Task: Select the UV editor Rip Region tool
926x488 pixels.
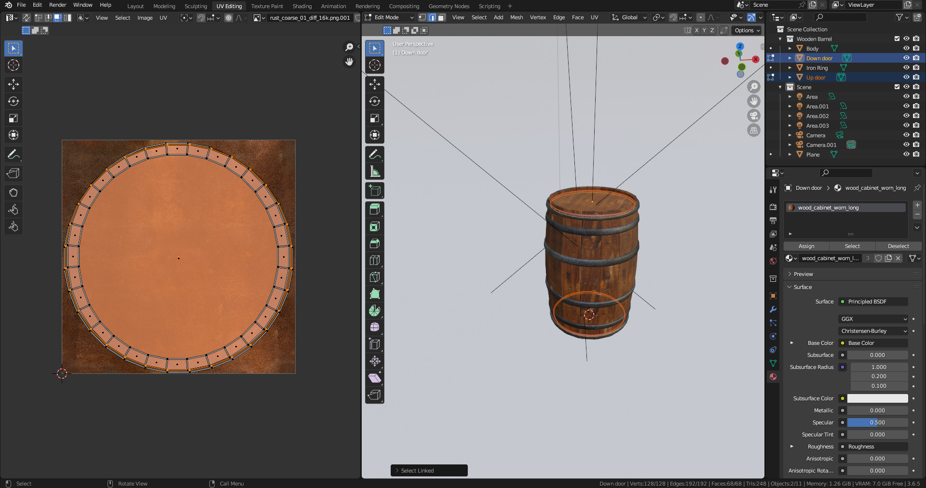Action: click(x=14, y=173)
